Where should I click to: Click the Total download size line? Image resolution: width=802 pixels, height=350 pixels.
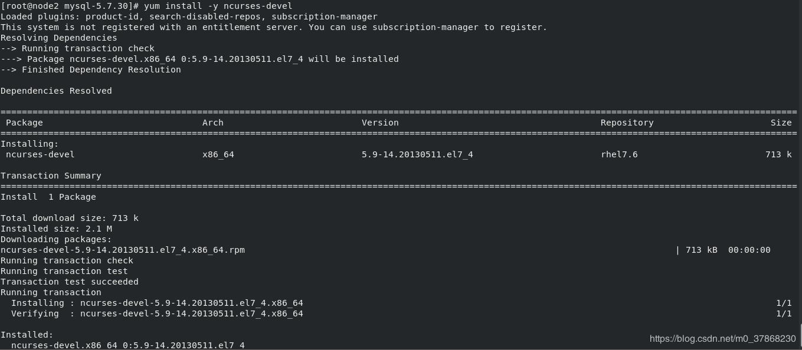click(x=70, y=218)
